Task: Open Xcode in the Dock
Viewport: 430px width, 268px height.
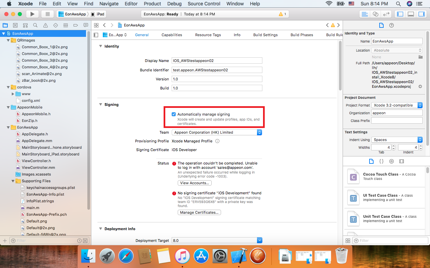Action: [239, 257]
